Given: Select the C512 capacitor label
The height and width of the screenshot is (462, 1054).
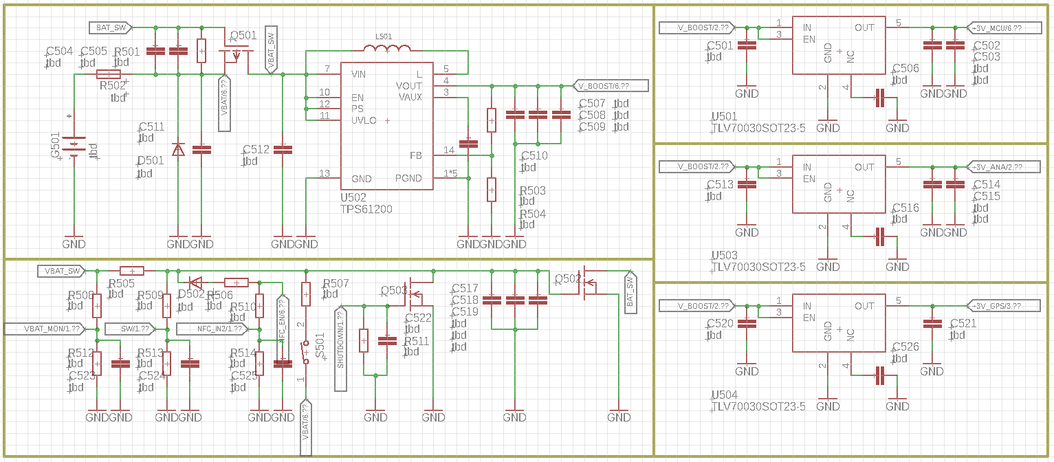Looking at the screenshot, I should (x=256, y=150).
